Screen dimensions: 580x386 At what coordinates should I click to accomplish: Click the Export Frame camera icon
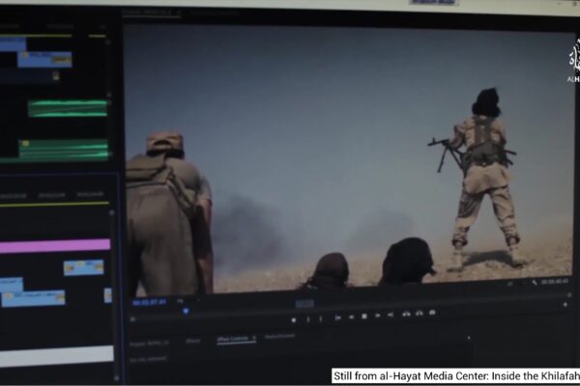click(432, 313)
